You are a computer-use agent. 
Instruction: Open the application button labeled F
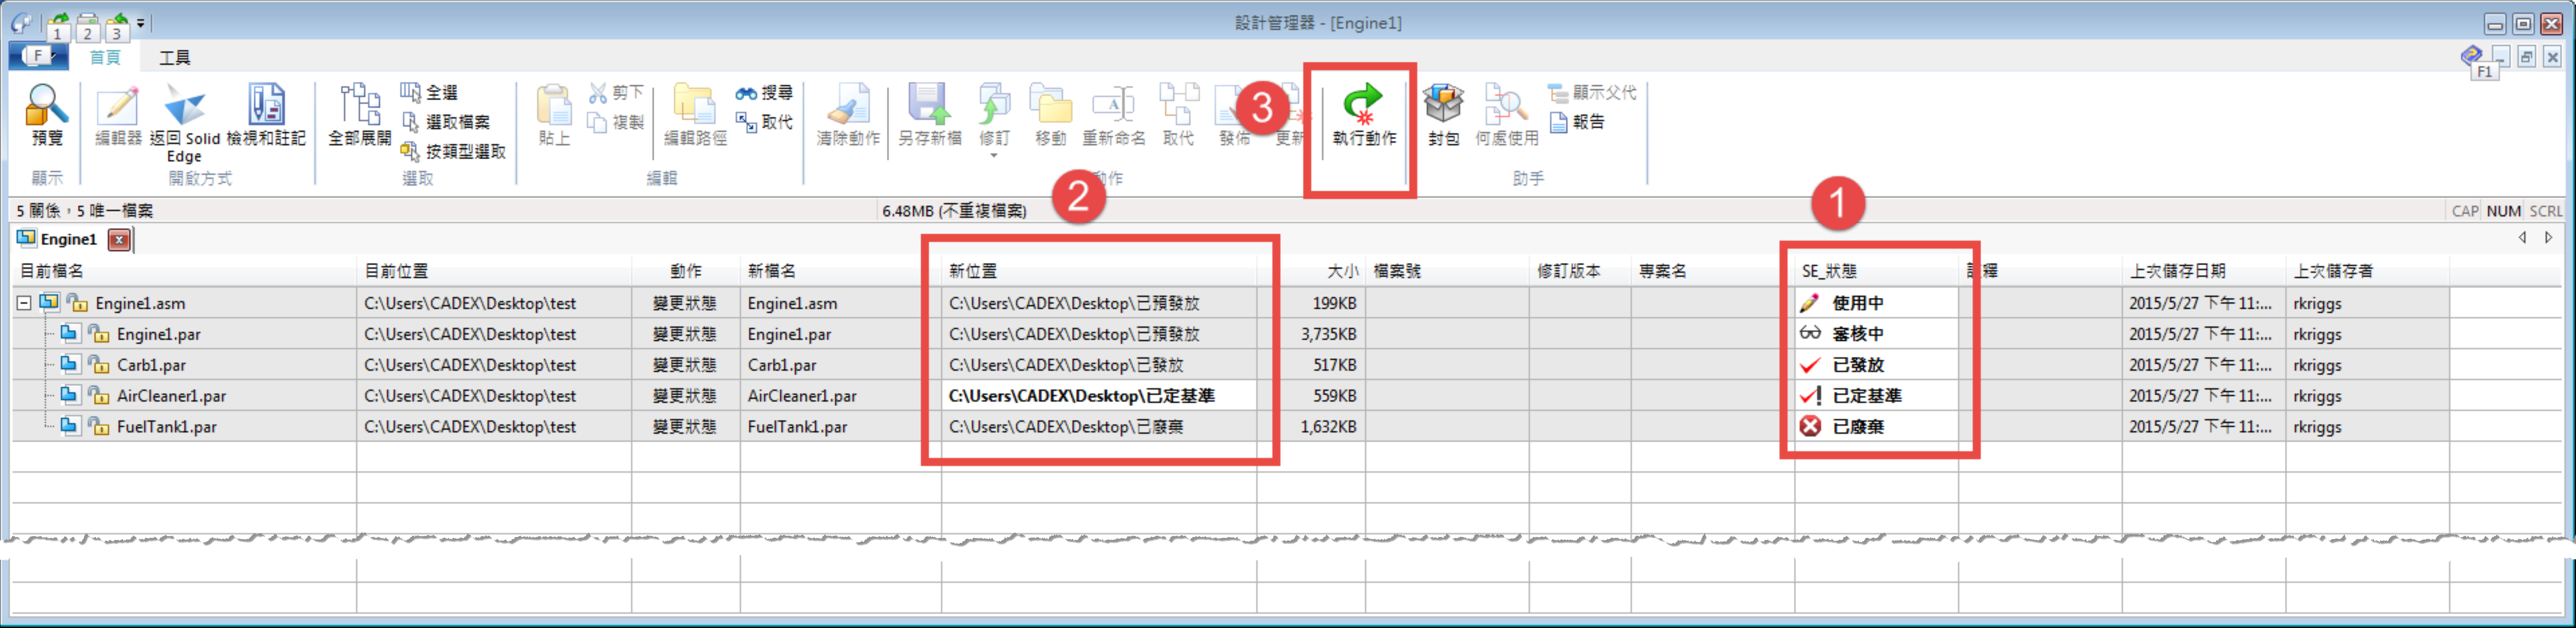tap(38, 56)
